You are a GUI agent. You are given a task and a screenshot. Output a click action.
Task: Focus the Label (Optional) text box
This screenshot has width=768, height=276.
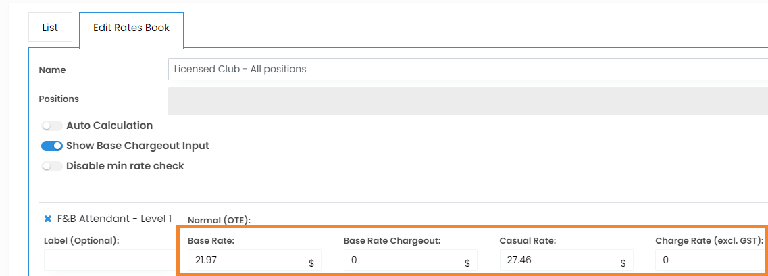tap(108, 261)
